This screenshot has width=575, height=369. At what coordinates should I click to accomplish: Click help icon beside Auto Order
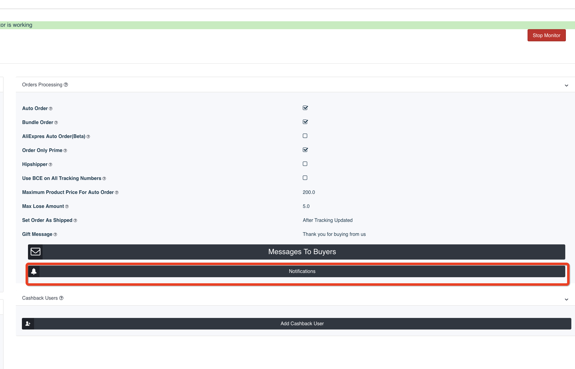(x=51, y=109)
